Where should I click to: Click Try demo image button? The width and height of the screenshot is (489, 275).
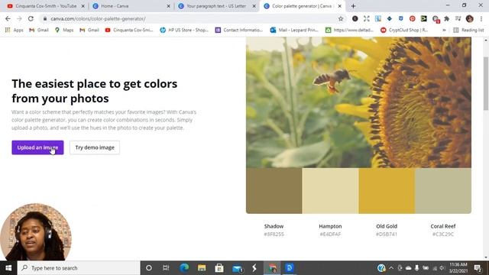[95, 147]
